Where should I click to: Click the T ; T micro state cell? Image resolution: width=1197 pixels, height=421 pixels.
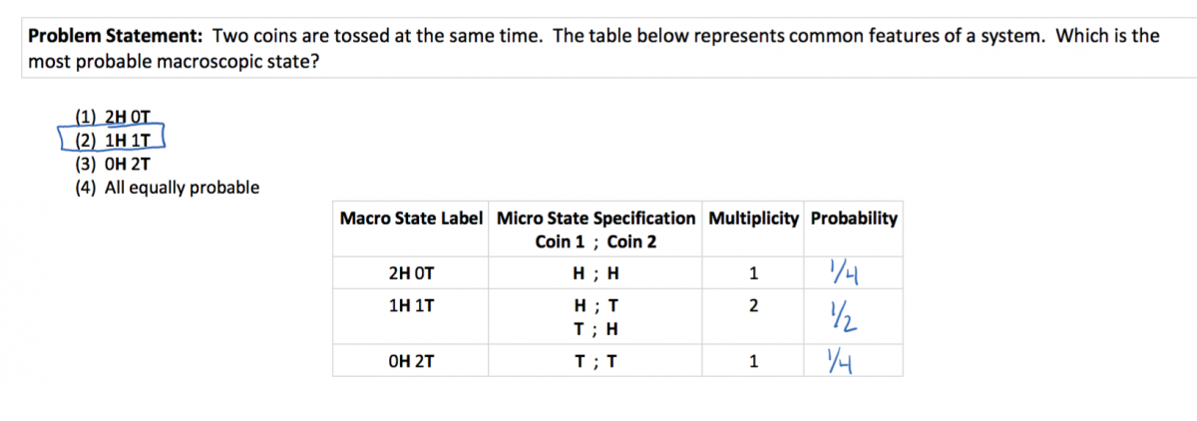pos(596,362)
